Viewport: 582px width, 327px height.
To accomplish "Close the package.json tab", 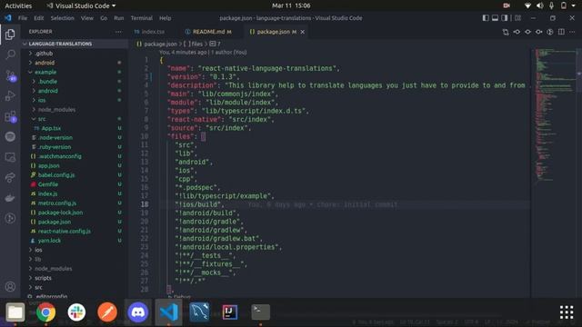I will (303, 32).
